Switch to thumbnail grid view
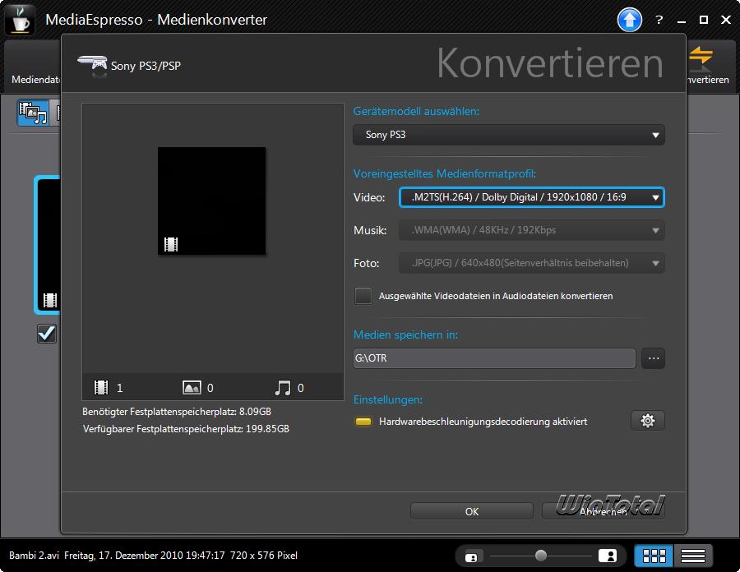The width and height of the screenshot is (740, 572). pyautogui.click(x=654, y=556)
